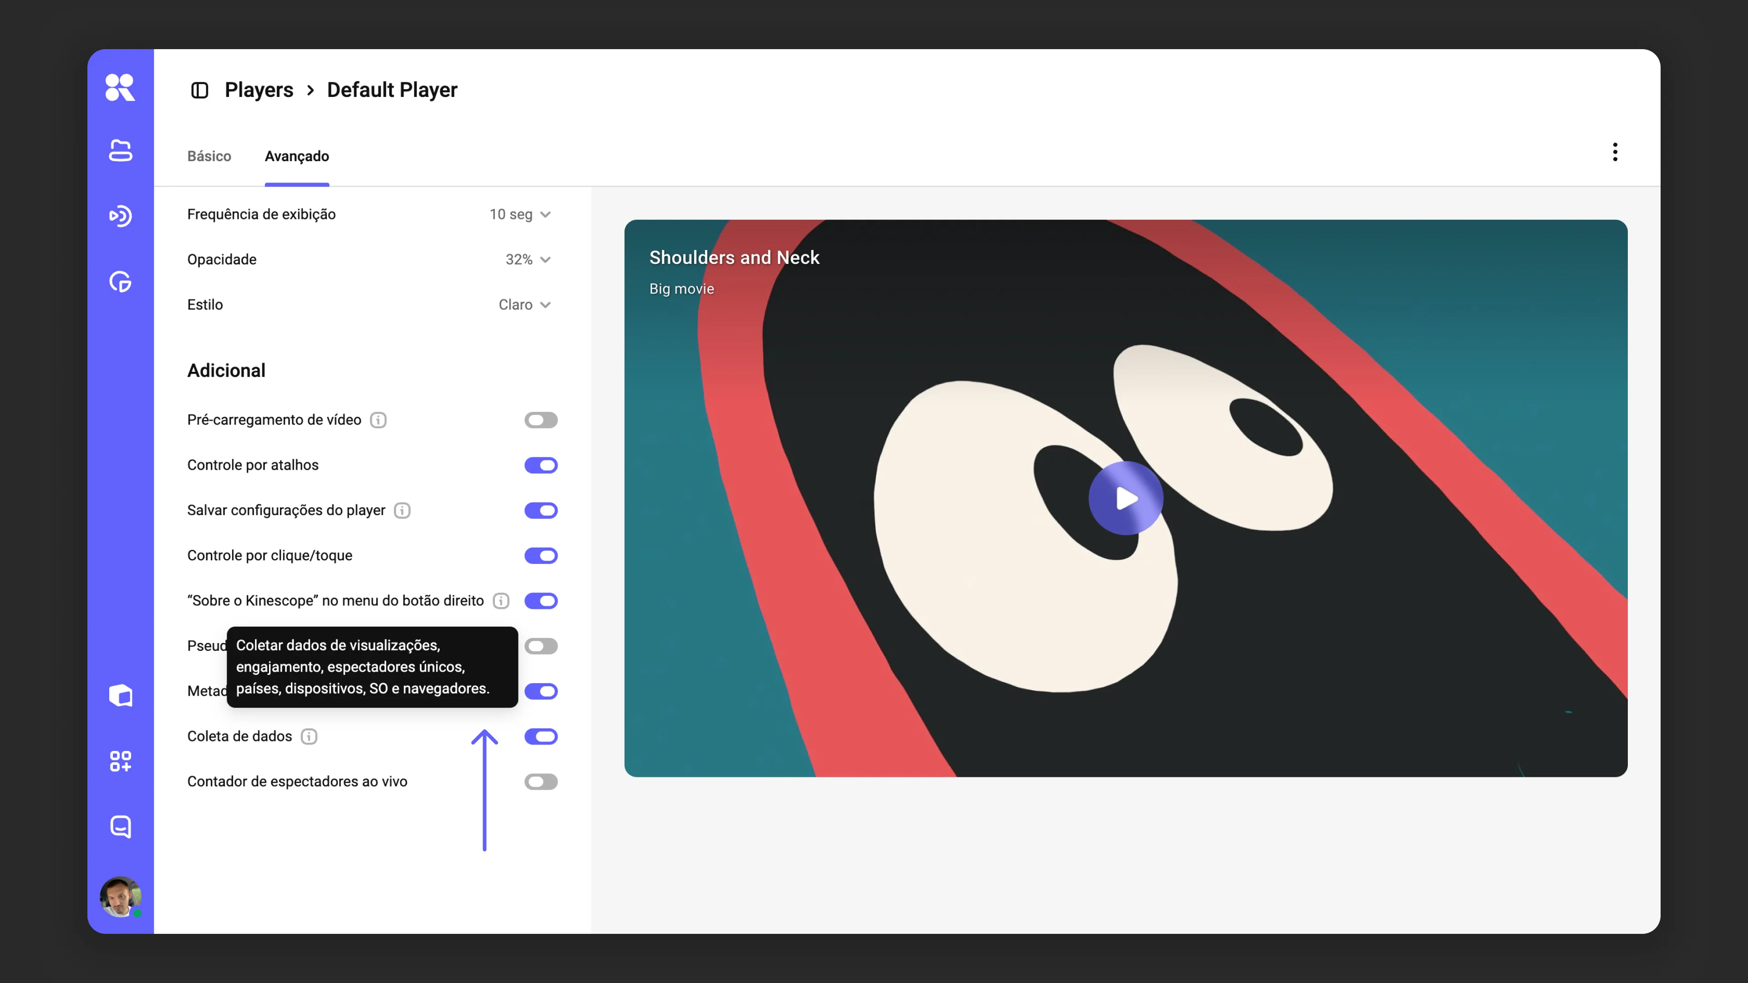Click the Big movie subtitle text
Screen dimensions: 1748x983
click(681, 289)
